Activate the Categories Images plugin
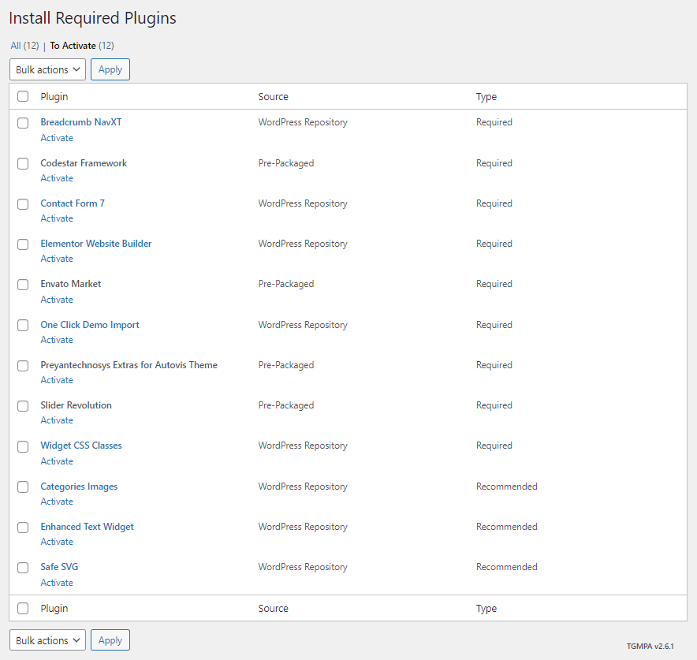697x660 pixels. pyautogui.click(x=57, y=502)
